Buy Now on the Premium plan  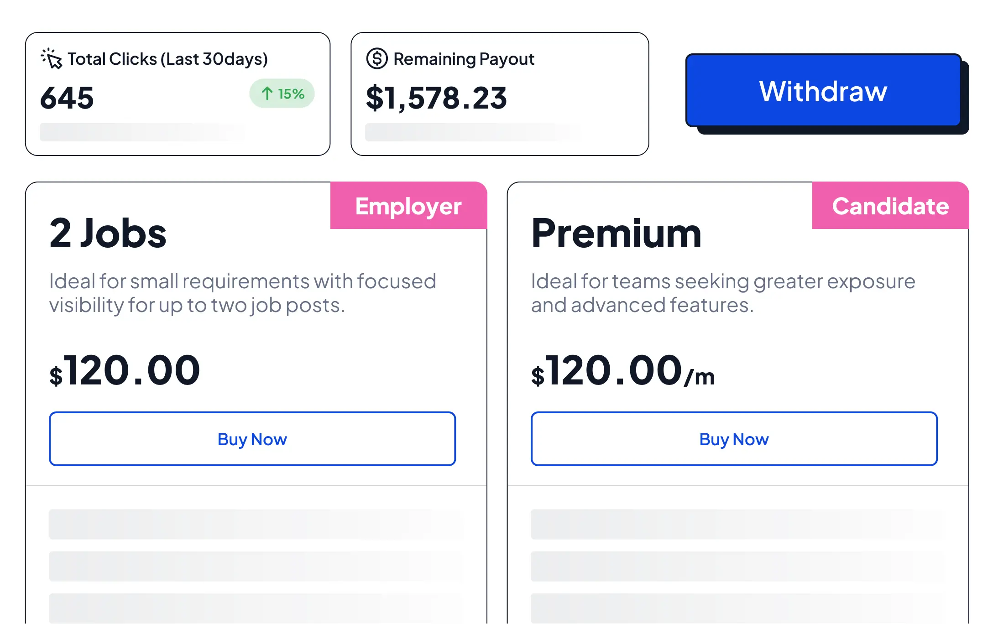pos(734,439)
